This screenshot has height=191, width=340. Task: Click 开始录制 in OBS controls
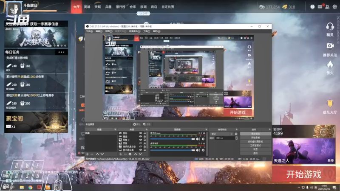coord(255,138)
